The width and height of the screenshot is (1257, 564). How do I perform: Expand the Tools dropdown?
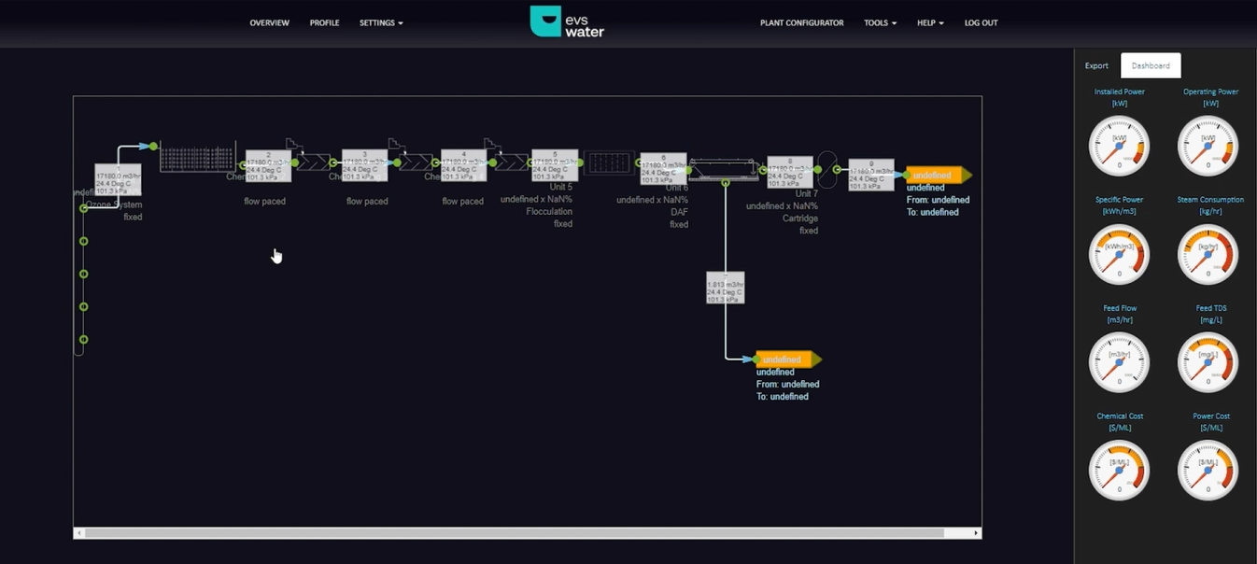(880, 22)
